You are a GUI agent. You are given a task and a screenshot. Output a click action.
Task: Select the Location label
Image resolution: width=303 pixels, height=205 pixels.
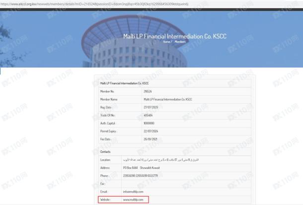[x=105, y=160]
